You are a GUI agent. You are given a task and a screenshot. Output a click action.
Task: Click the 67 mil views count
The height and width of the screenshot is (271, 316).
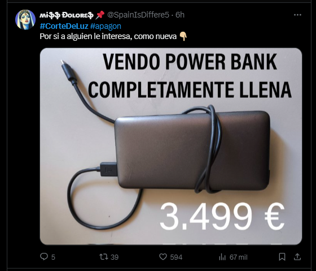pyautogui.click(x=238, y=257)
